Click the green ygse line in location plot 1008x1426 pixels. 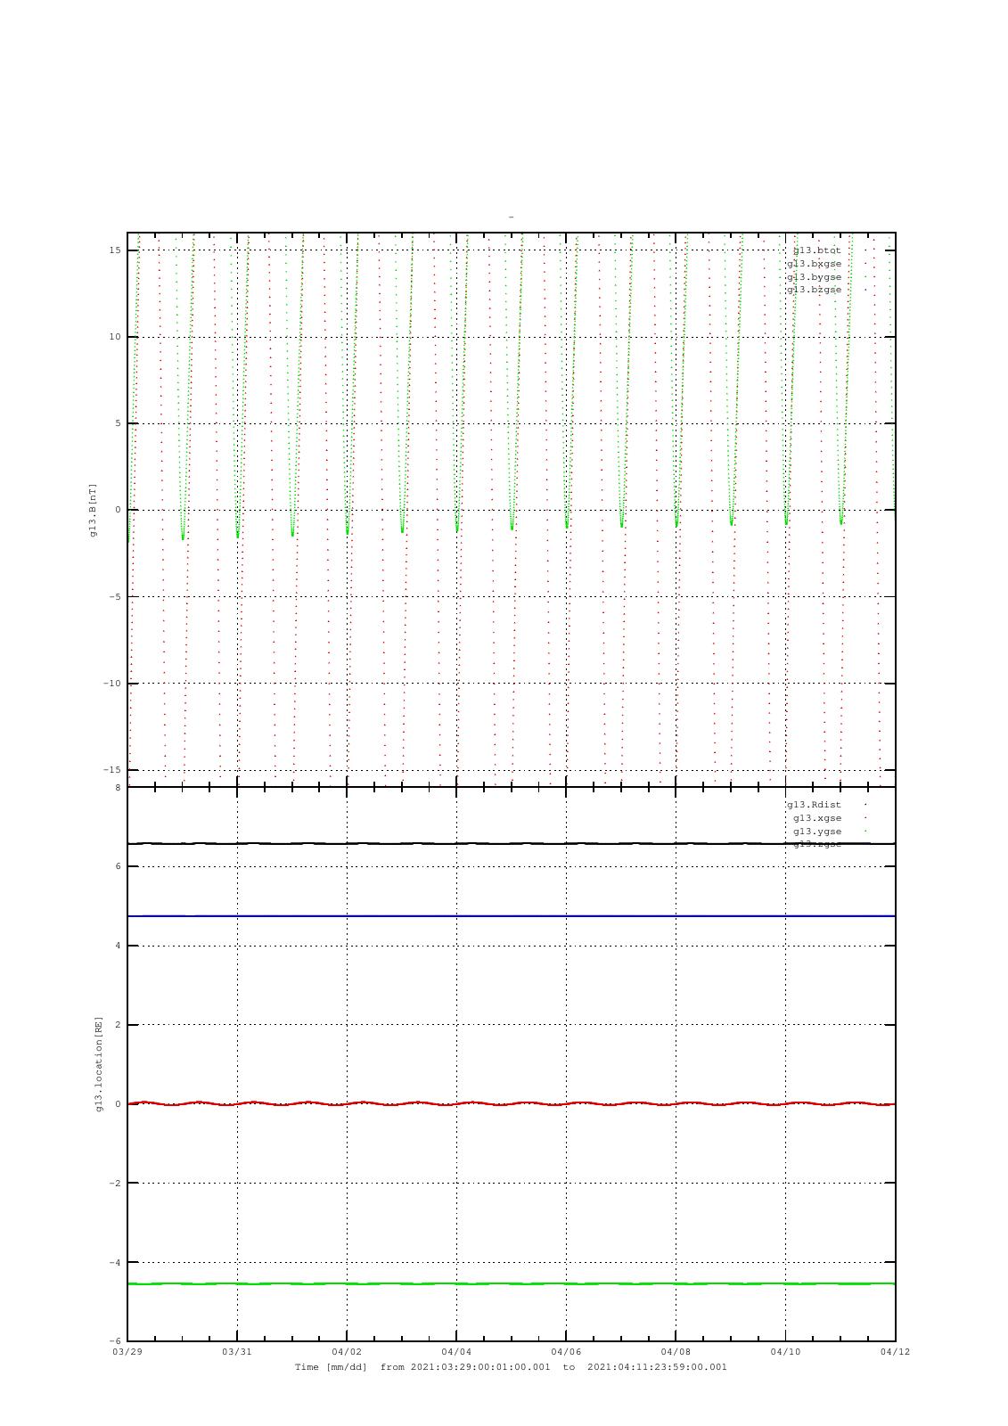511,1283
